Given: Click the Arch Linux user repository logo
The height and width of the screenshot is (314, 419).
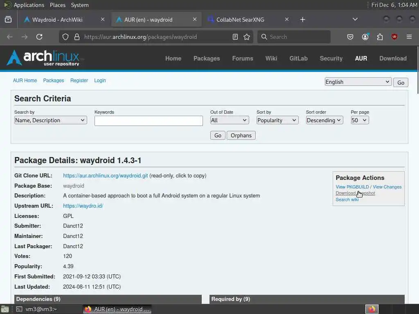Looking at the screenshot, I should [43, 58].
